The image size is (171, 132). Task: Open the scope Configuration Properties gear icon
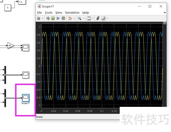[39, 18]
